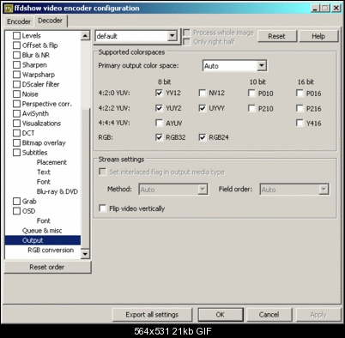Viewport: 345px width, 338px height.
Task: Enable the Offset & flip checkbox
Action: (x=16, y=45)
